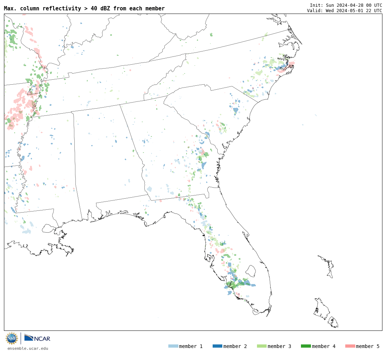Click the member 4 dark green swatch
Image resolution: width=386 pixels, height=353 pixels.
[306, 346]
